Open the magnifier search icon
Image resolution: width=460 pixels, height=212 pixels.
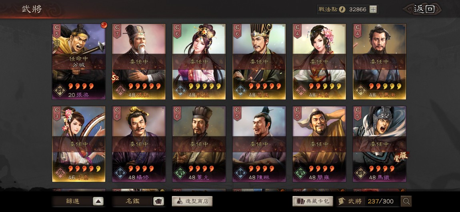[406, 201]
